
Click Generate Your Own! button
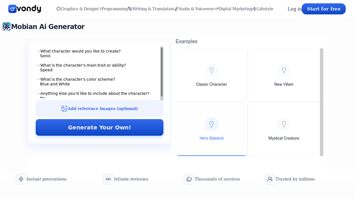pyautogui.click(x=100, y=127)
